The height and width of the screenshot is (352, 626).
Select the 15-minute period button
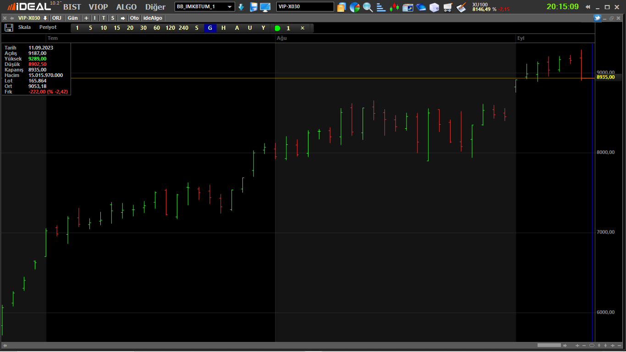tap(117, 28)
